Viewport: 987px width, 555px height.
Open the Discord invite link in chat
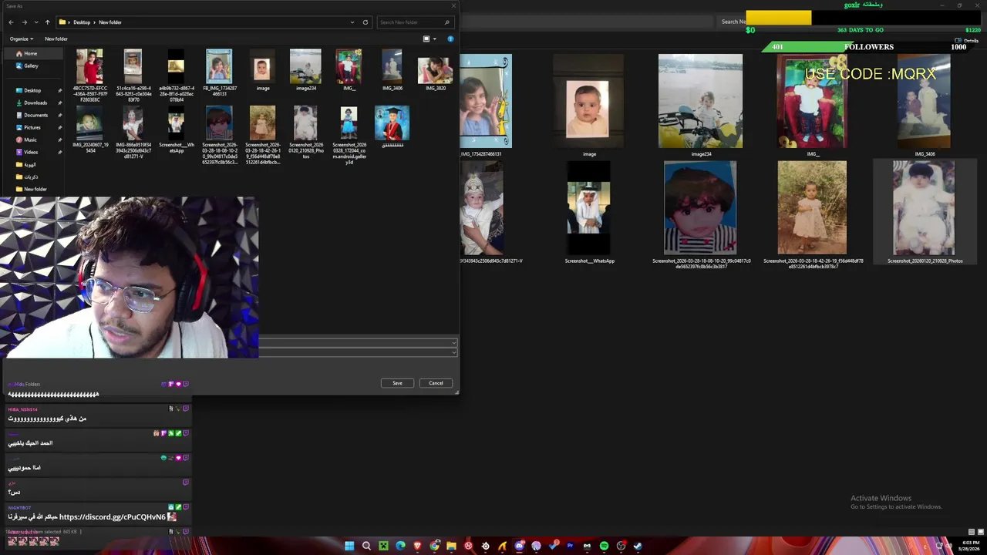point(113,516)
